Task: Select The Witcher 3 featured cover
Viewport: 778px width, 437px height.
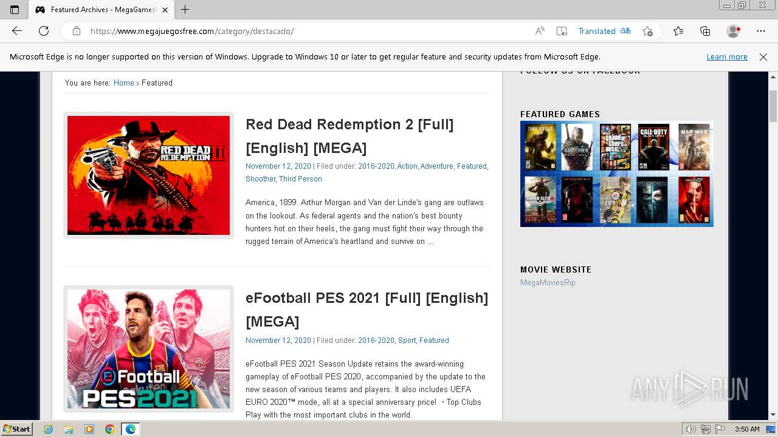Action: pyautogui.click(x=577, y=147)
